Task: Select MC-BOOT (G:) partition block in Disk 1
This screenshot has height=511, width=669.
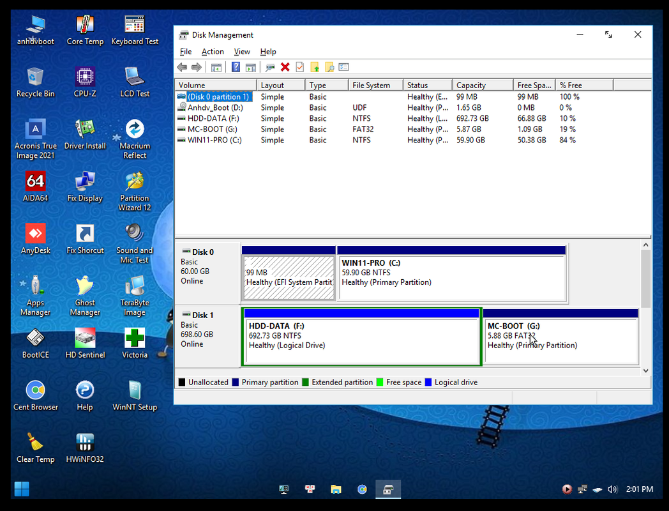Action: point(560,337)
